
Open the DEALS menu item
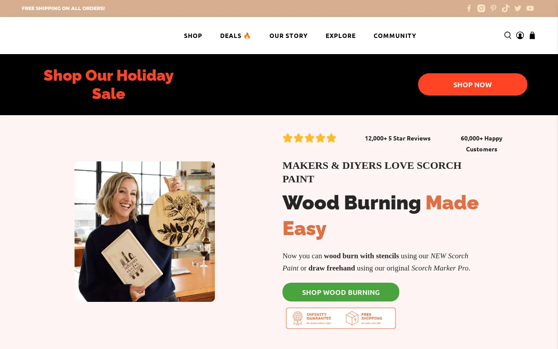(235, 36)
